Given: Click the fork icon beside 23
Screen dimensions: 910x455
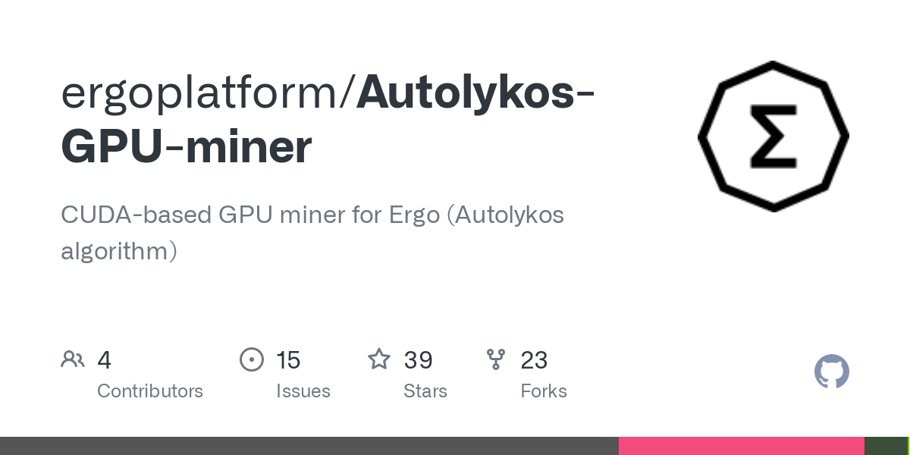Looking at the screenshot, I should (x=496, y=359).
